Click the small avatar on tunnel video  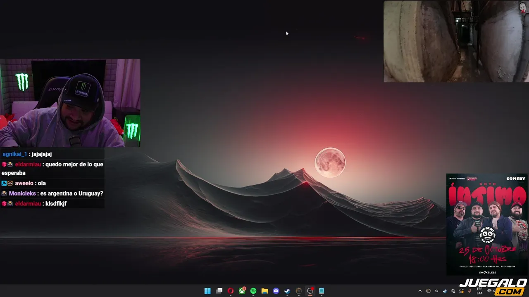pos(523,7)
